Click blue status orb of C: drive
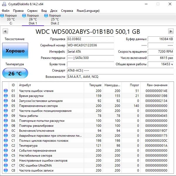This screenshot has height=176, width=176. point(2,16)
